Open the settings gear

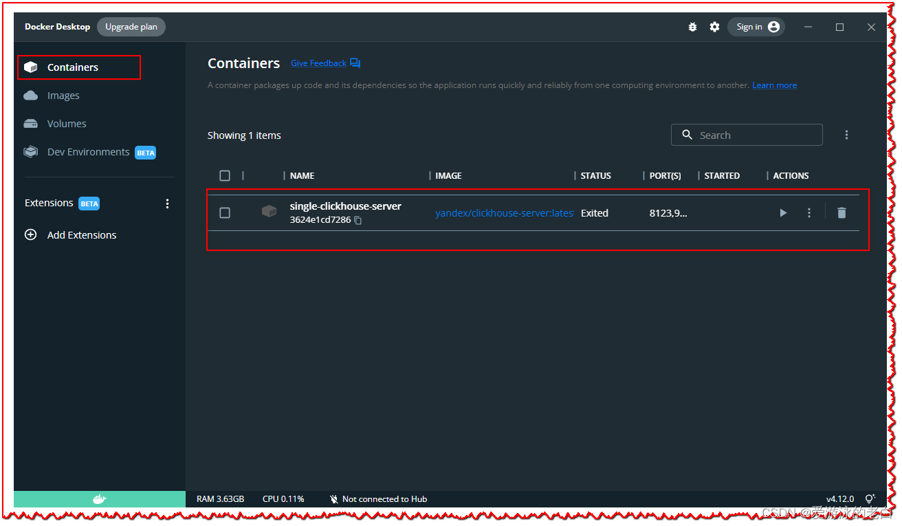tap(714, 27)
